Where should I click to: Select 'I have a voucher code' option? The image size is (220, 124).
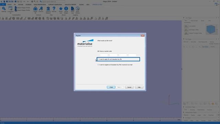[104, 51]
